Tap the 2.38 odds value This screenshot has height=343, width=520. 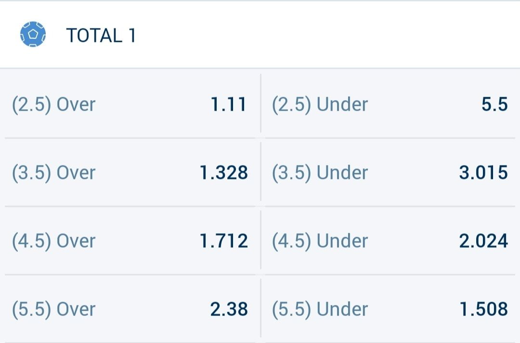229,309
